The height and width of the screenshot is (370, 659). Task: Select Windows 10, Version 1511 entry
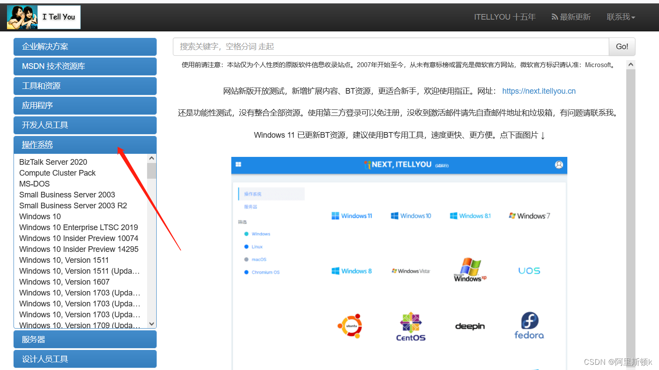(x=64, y=260)
